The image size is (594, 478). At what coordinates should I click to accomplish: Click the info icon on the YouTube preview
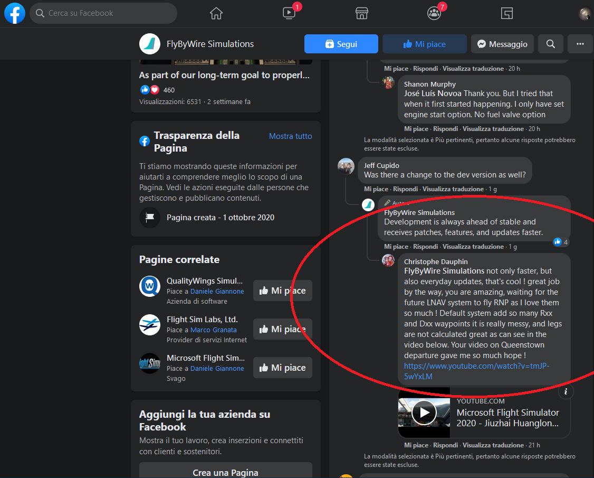[566, 391]
